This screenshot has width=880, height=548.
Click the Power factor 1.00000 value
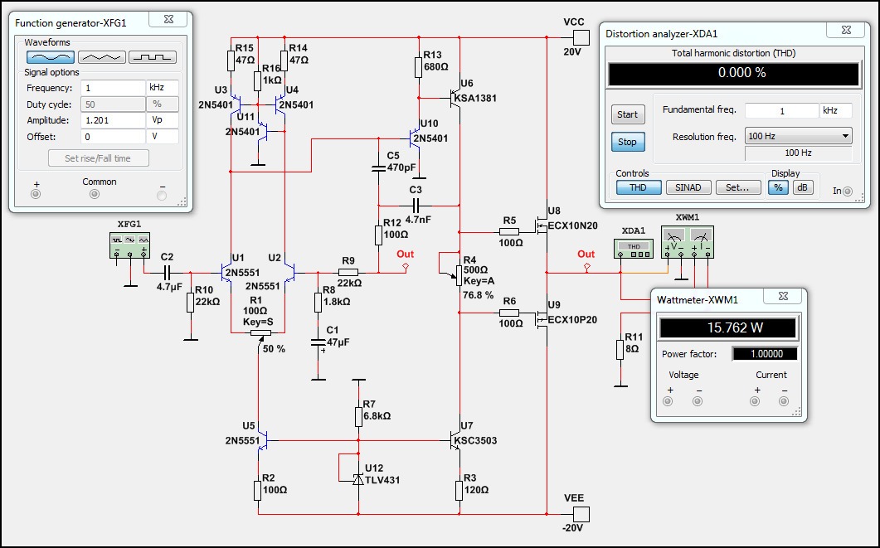pyautogui.click(x=766, y=353)
